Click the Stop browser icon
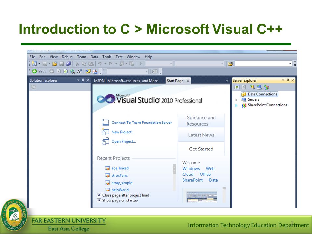The image size is (312, 234). (x=58, y=71)
